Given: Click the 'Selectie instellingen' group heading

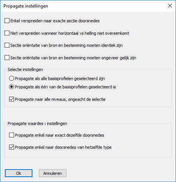Looking at the screenshot, I should 25,69.
